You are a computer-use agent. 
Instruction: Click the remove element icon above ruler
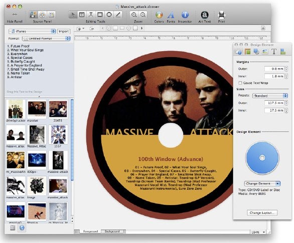[91, 29]
